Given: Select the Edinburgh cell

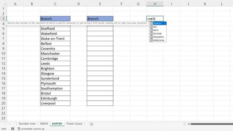Looking at the screenshot, I should click(55, 98).
